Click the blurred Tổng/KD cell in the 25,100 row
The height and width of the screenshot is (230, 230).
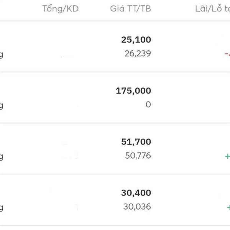pos(67,56)
